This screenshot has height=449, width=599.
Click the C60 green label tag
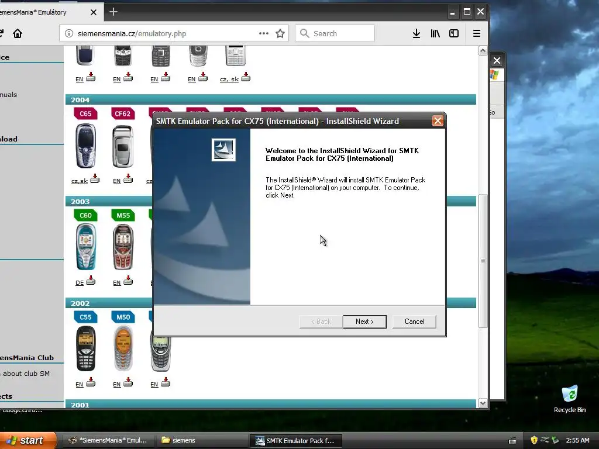[x=85, y=215]
